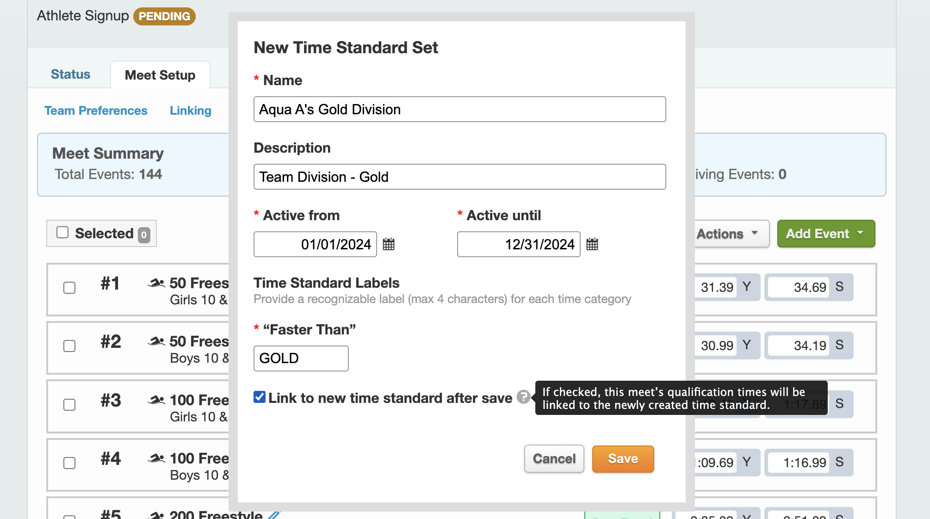Click the pencil edit icon on event #5
Screen dimensions: 930x519
click(274, 515)
